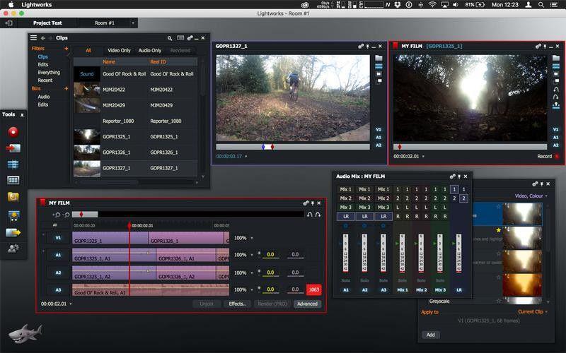Zoom out timeline with minus magnifier

click(x=67, y=215)
